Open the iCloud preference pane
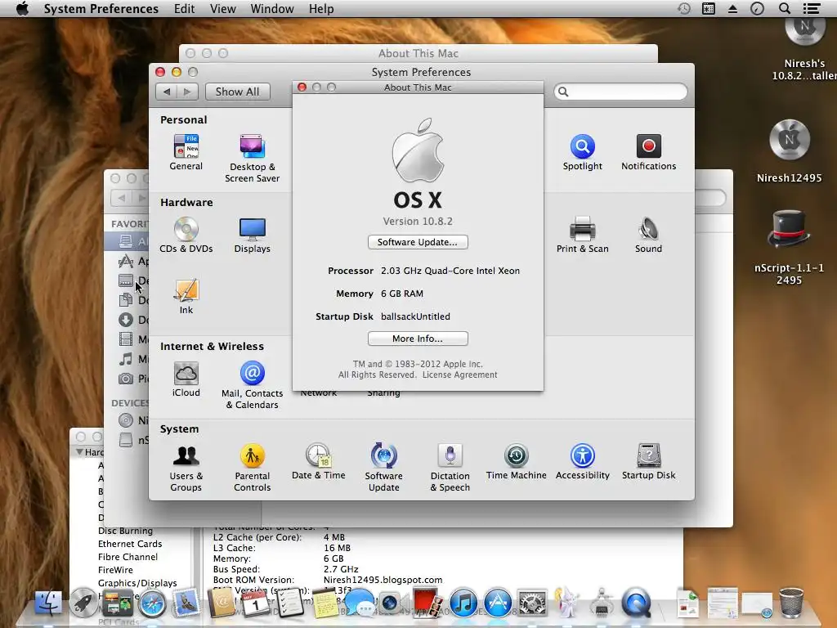This screenshot has height=628, width=837. click(x=186, y=379)
